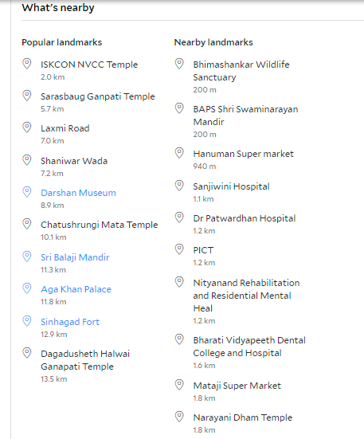Image resolution: width=364 pixels, height=439 pixels.
Task: Click the pin icon next to Mataji Super Market
Action: [179, 385]
